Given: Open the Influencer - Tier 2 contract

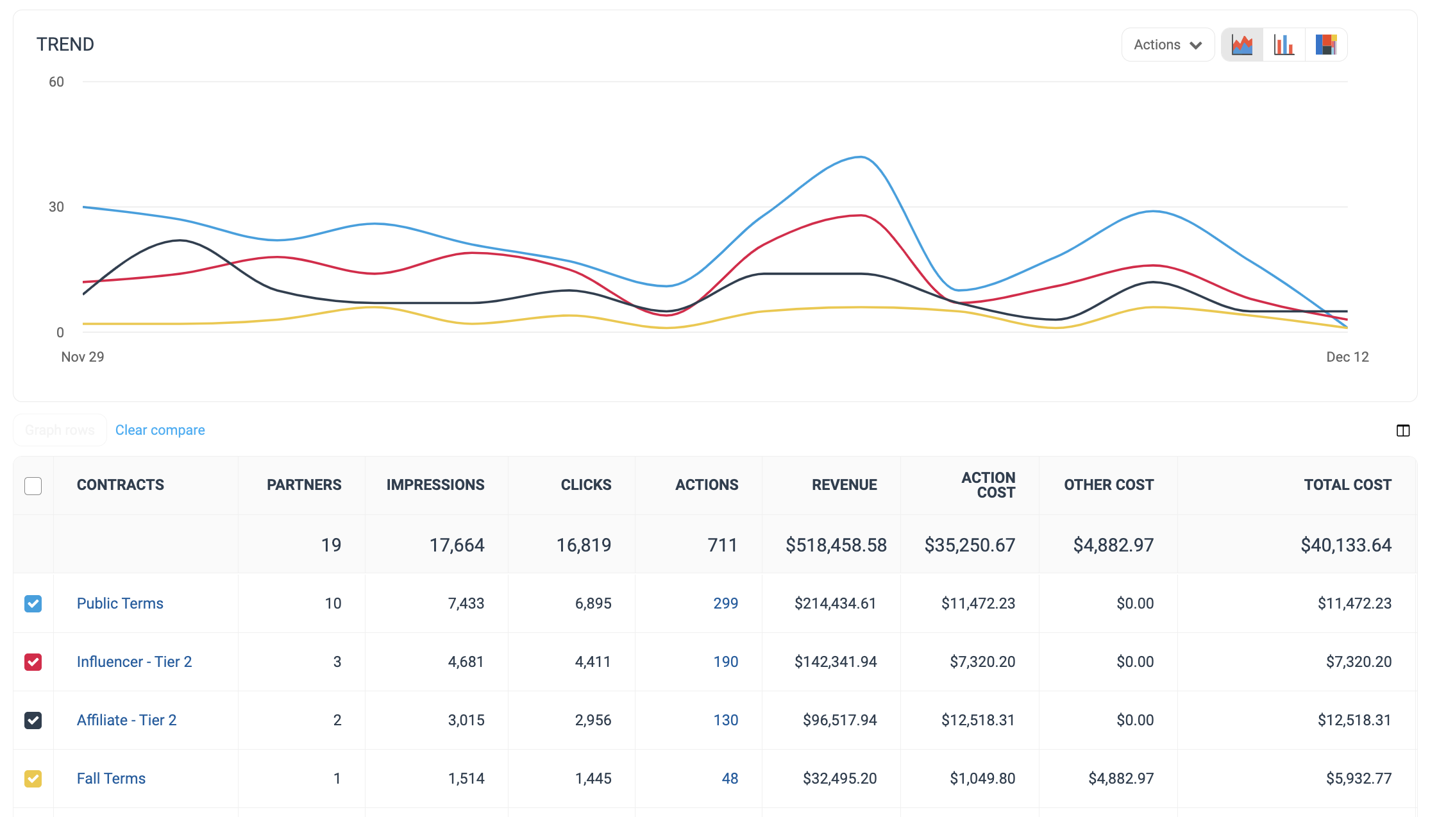Looking at the screenshot, I should [134, 662].
